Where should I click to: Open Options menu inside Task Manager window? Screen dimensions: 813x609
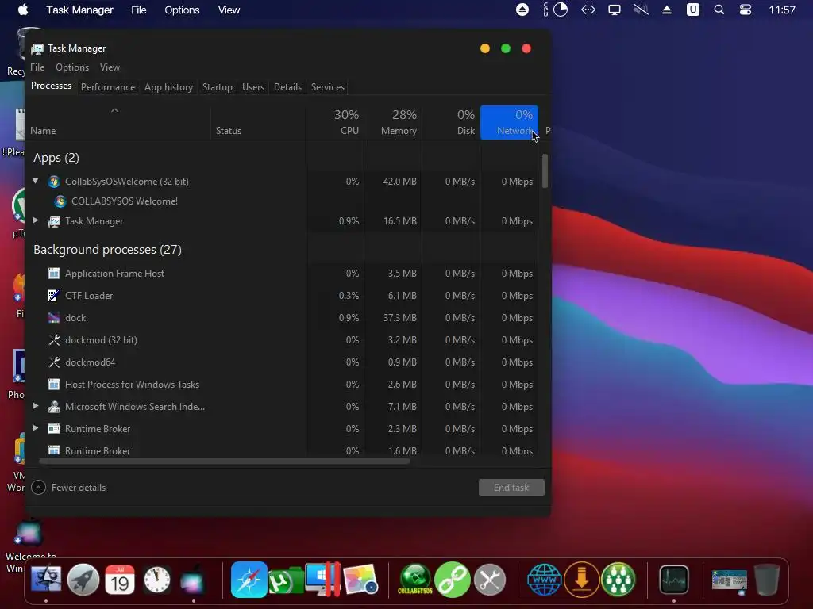tap(72, 67)
